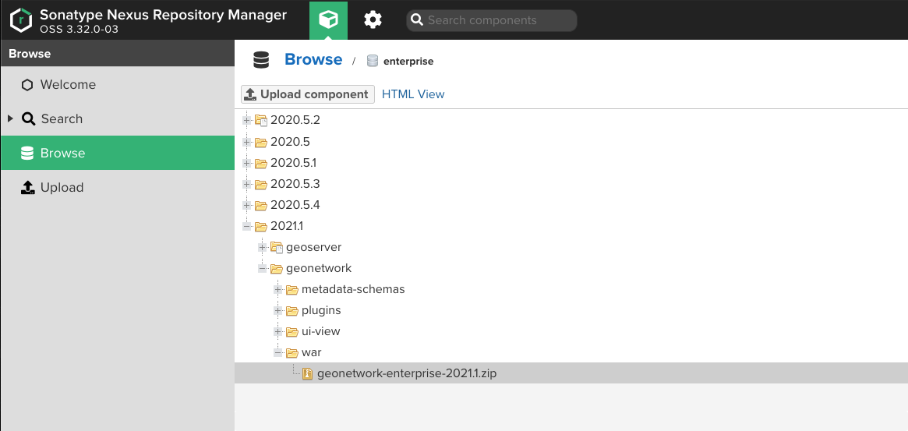Expand the 2020.5.3 folder
Image resolution: width=908 pixels, height=431 pixels.
coord(247,184)
